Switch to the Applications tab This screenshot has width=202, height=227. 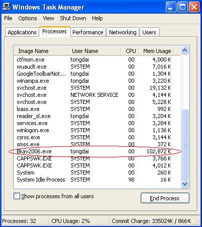[22, 32]
